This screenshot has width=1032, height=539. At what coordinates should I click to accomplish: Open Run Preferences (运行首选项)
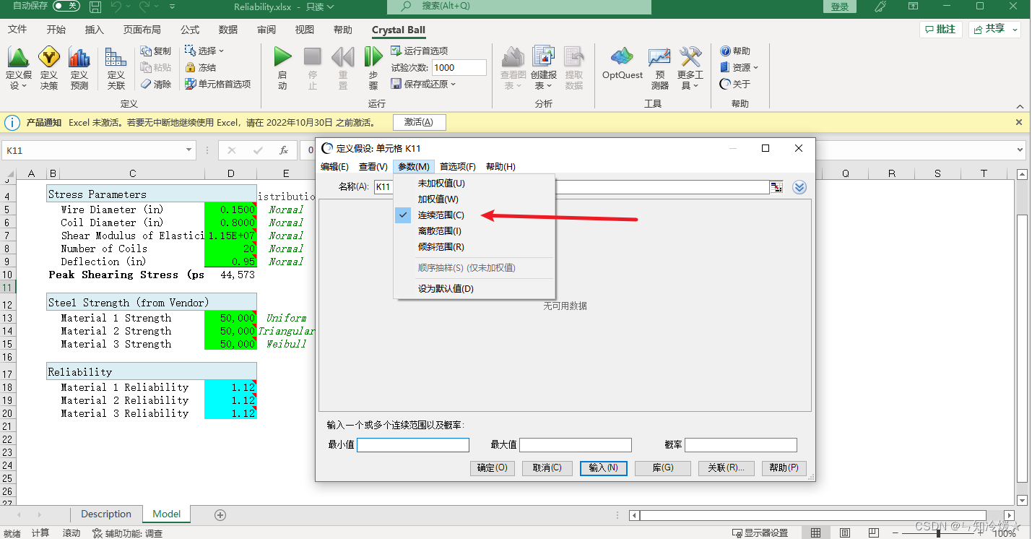[420, 51]
